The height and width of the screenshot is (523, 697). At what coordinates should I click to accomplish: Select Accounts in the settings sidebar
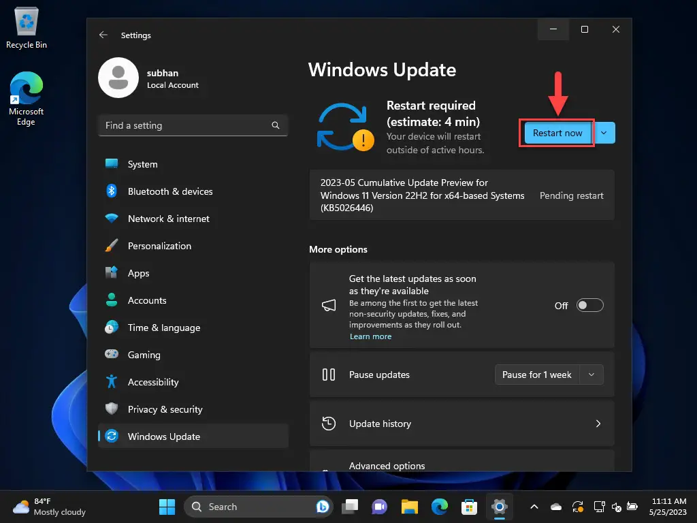point(193,300)
